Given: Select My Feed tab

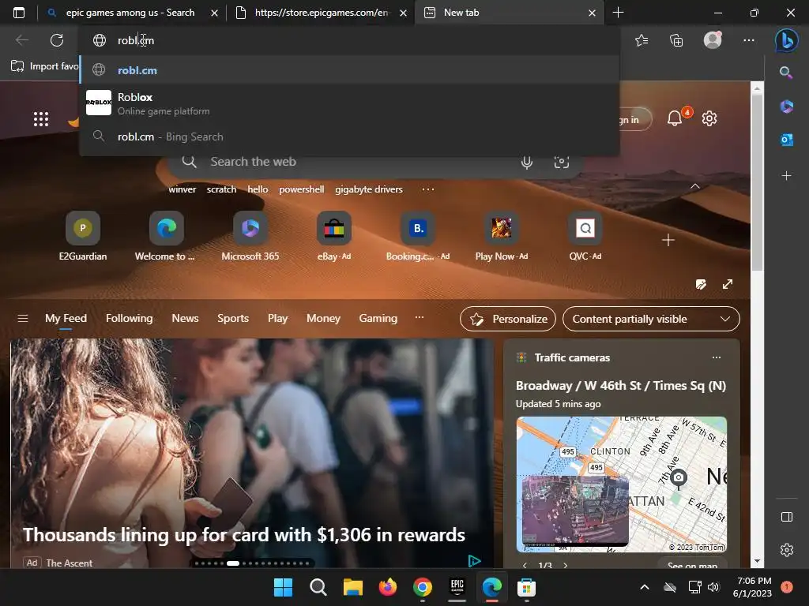Looking at the screenshot, I should pyautogui.click(x=66, y=319).
